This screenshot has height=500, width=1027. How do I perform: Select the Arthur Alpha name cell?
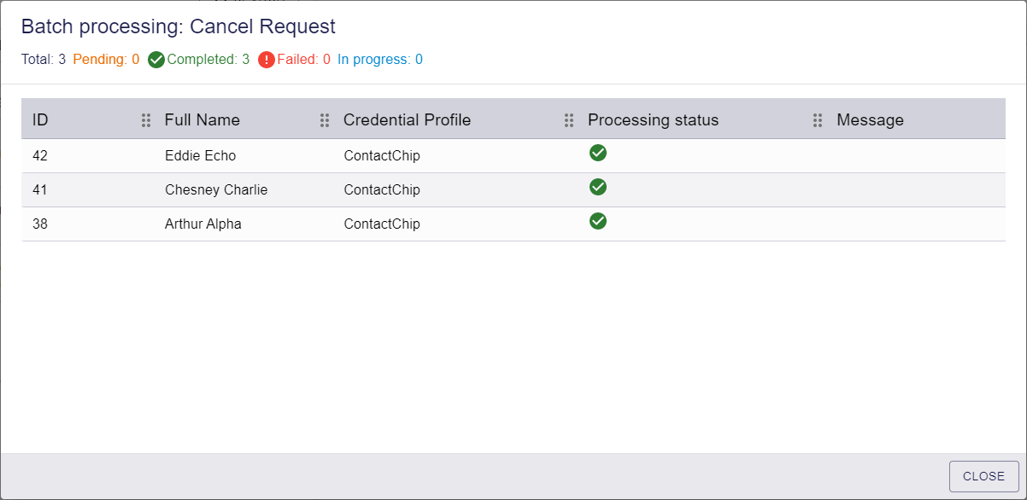pyautogui.click(x=203, y=224)
